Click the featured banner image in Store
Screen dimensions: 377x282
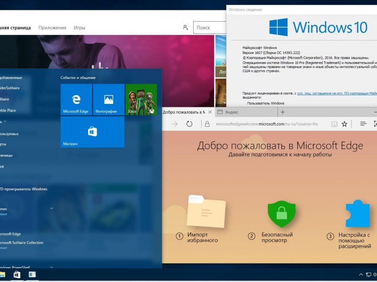107,52
